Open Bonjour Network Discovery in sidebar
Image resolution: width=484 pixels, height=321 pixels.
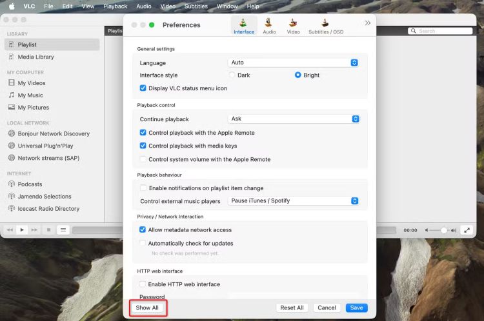coord(53,133)
